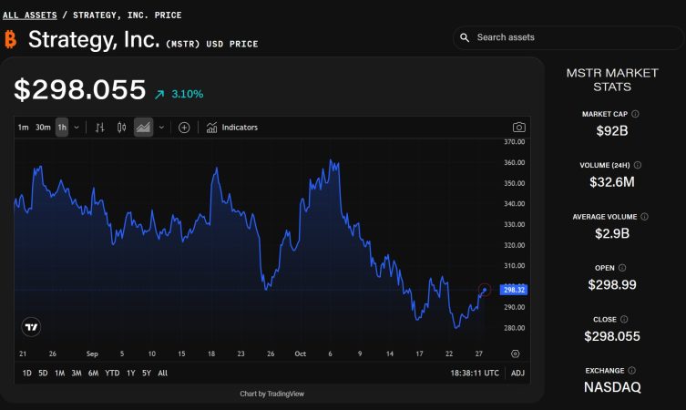The width and height of the screenshot is (686, 410).
Task: Select the 1h time interval
Action: click(62, 128)
